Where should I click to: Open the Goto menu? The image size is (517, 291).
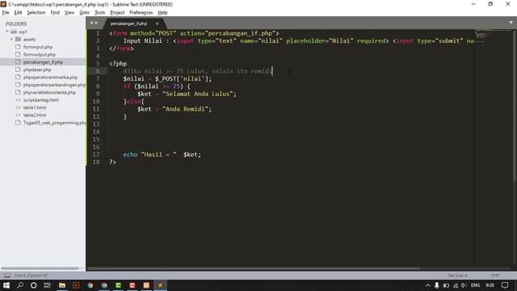pos(84,13)
